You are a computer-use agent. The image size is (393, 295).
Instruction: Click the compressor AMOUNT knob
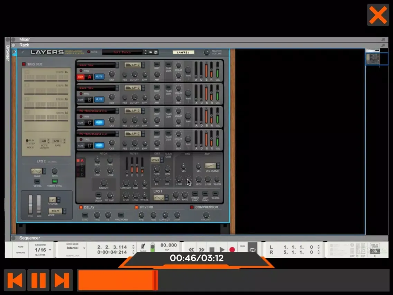click(206, 215)
